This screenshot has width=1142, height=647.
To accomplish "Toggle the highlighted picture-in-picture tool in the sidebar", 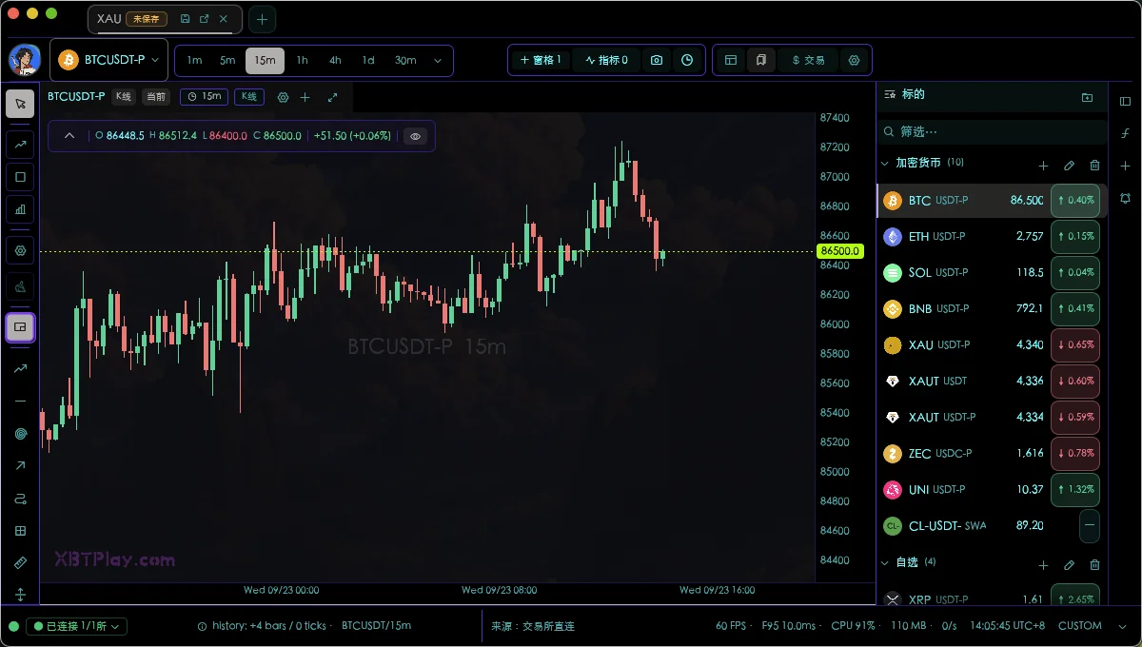I will tap(20, 327).
